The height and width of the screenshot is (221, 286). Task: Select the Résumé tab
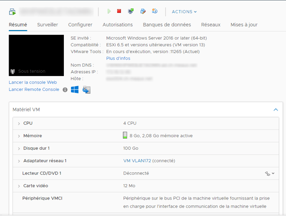click(18, 25)
